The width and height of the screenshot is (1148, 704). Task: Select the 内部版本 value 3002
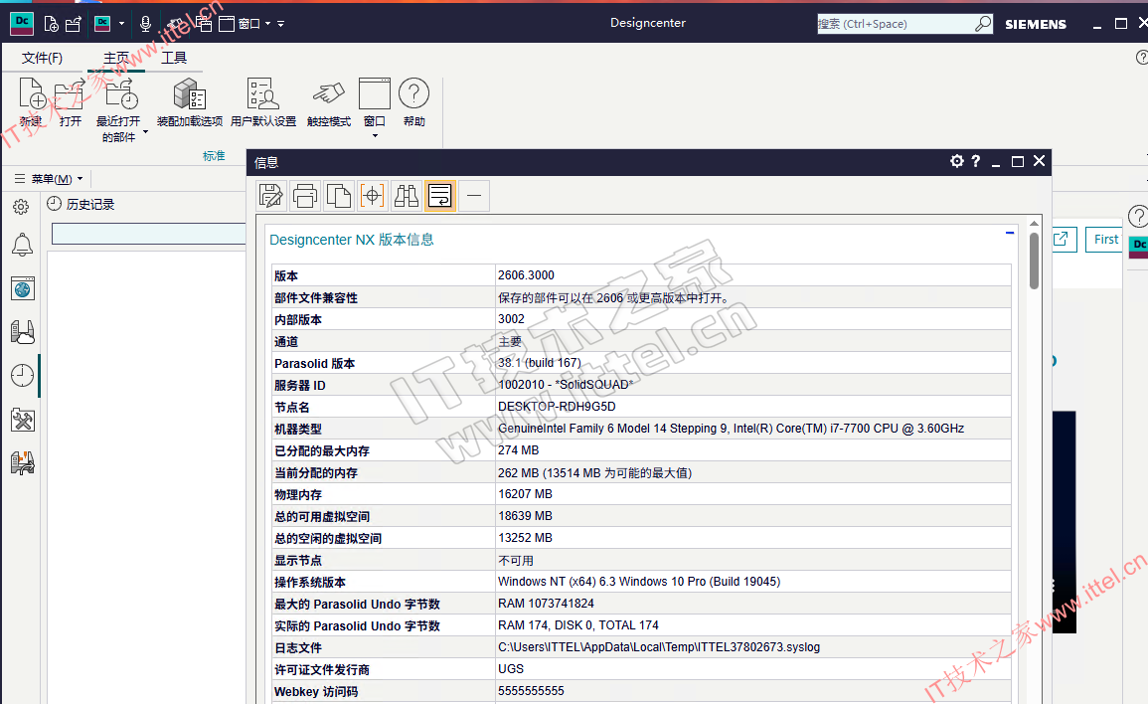click(511, 319)
